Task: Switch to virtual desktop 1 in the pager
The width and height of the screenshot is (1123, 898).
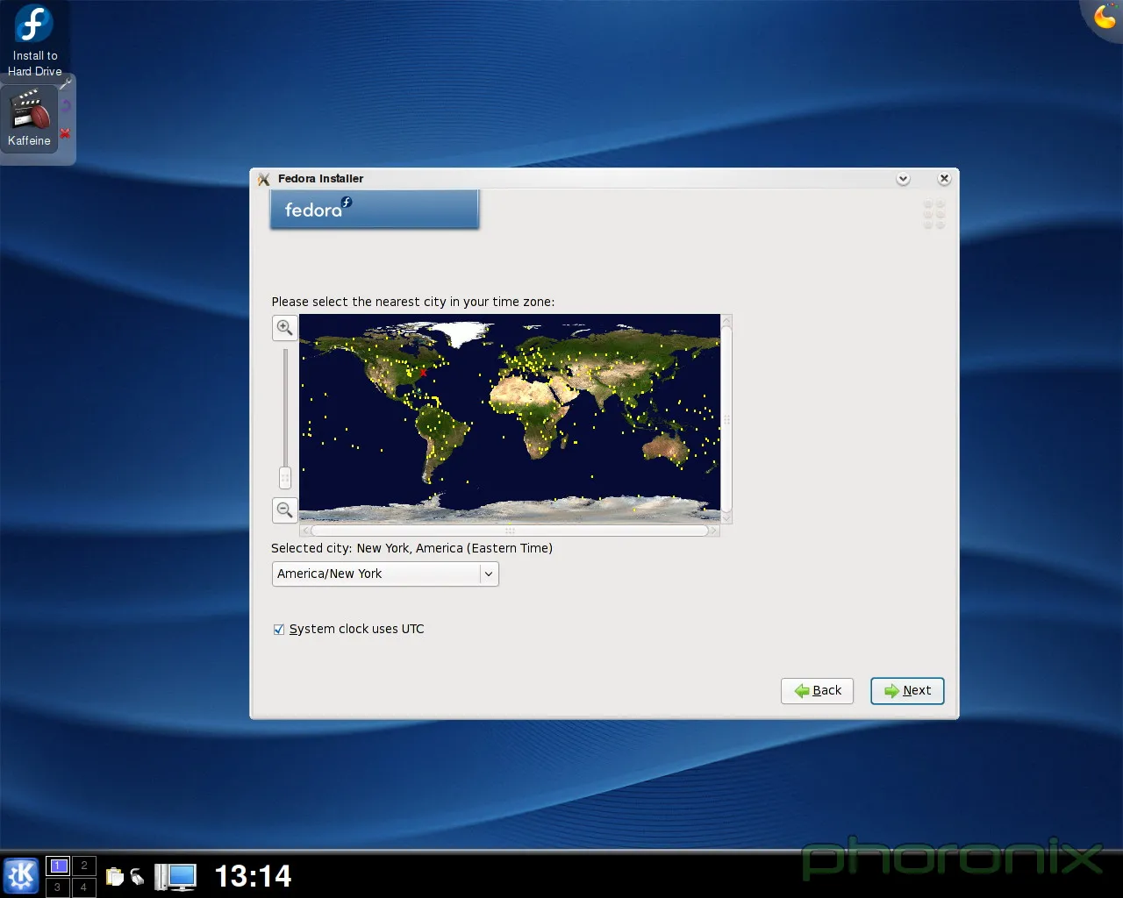Action: tap(58, 866)
